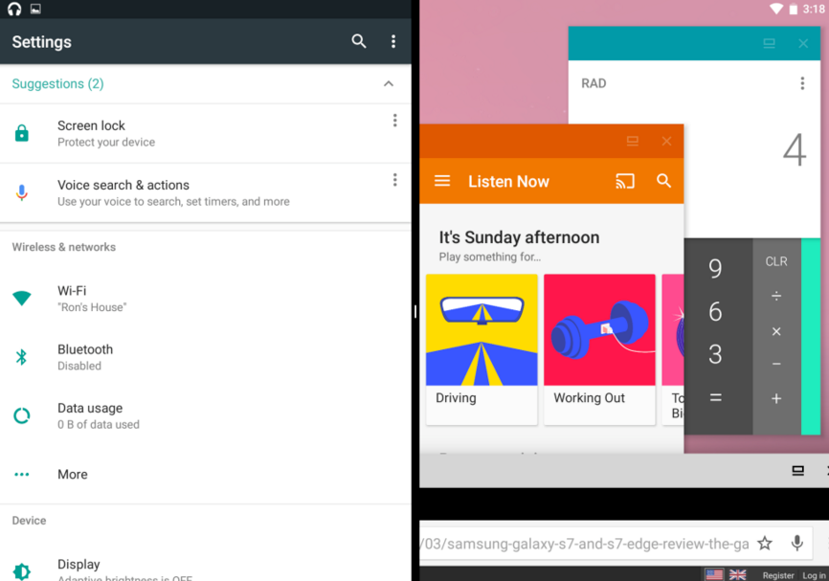Search in the Listen Now app
Image resolution: width=829 pixels, height=581 pixels.
(663, 181)
